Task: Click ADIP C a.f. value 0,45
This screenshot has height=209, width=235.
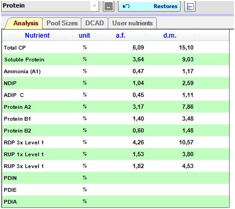Action: click(x=138, y=95)
